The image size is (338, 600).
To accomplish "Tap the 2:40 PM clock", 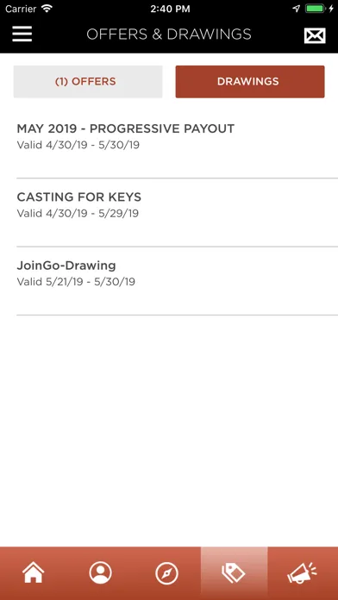I will pyautogui.click(x=170, y=9).
